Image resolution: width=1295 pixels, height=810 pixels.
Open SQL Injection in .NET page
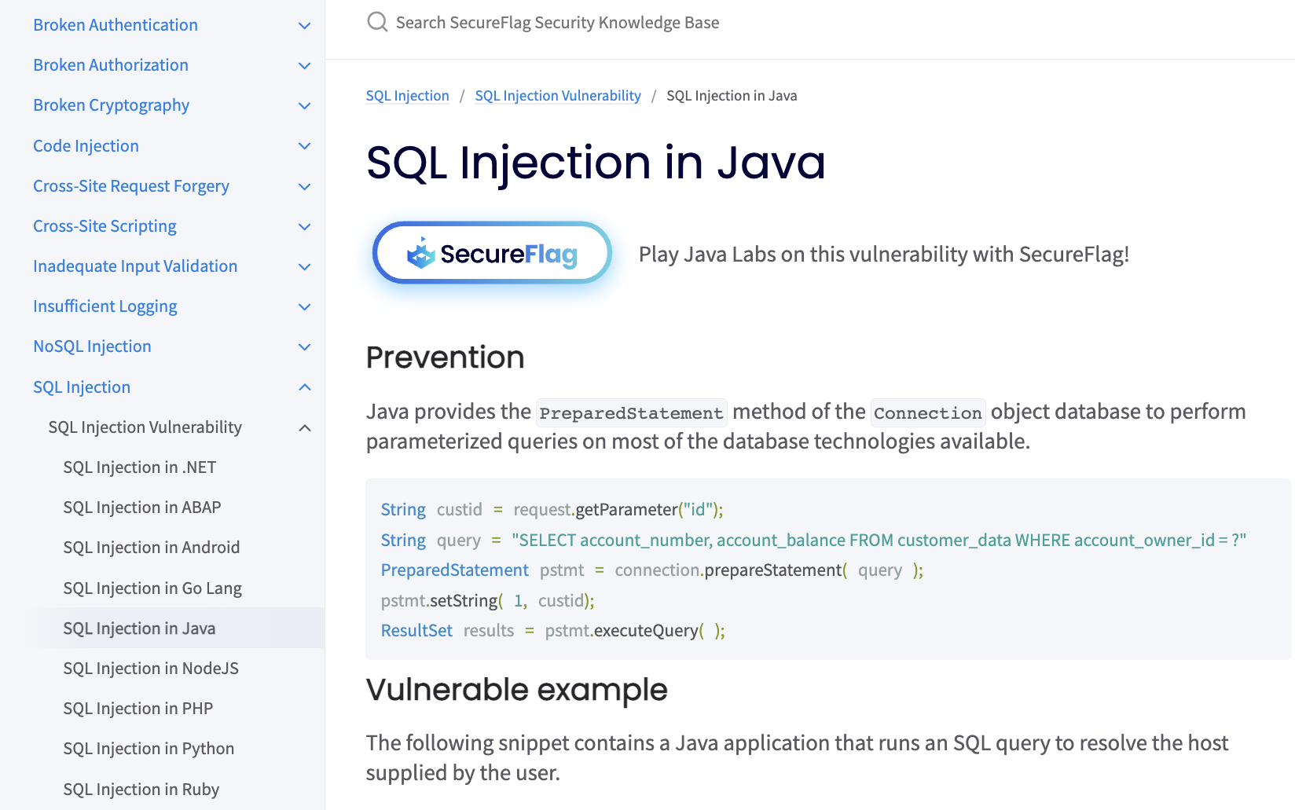pyautogui.click(x=139, y=467)
